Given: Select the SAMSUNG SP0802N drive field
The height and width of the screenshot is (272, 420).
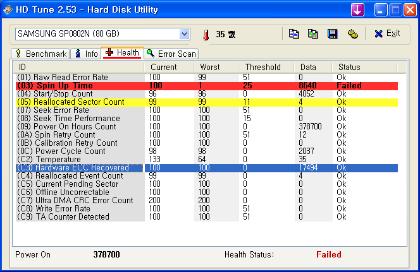Looking at the screenshot, I should 102,34.
